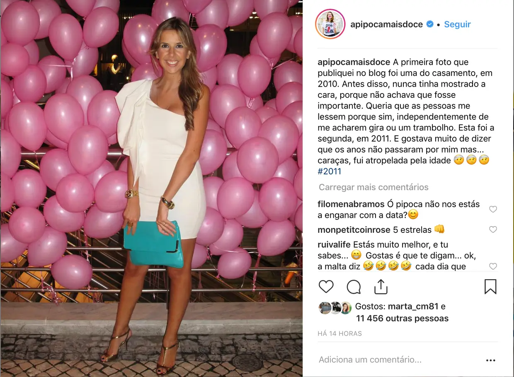Follow the account with Seguir
This screenshot has height=377, width=514.
[457, 24]
